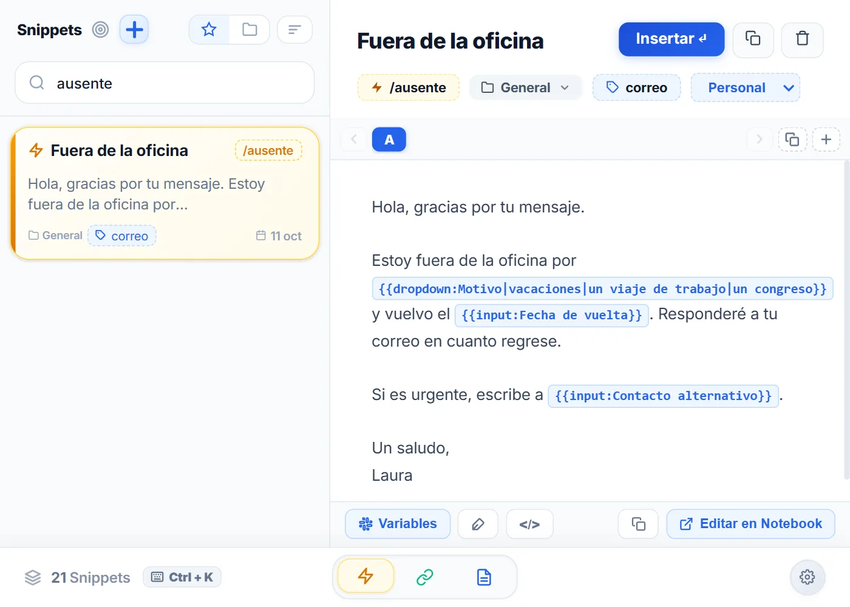Click the search field containing 'ausente'
This screenshot has width=850, height=607.
coord(165,83)
